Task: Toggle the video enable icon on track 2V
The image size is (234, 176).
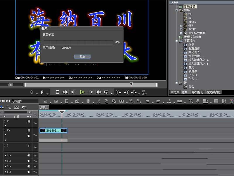Action: (28, 121)
